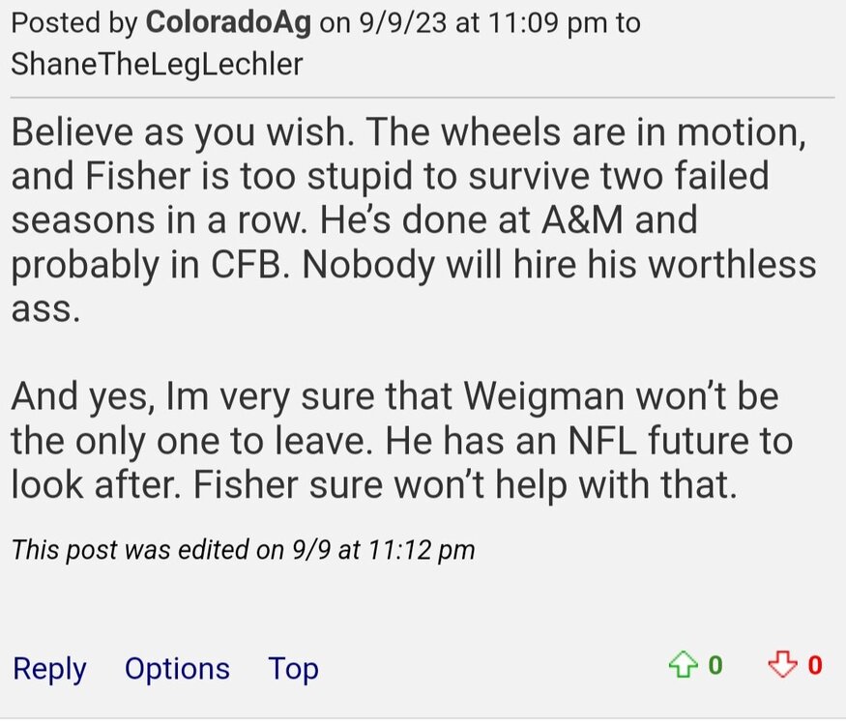The height and width of the screenshot is (725, 846).
Task: Open ColoradoAg's user profile
Action: point(228,23)
